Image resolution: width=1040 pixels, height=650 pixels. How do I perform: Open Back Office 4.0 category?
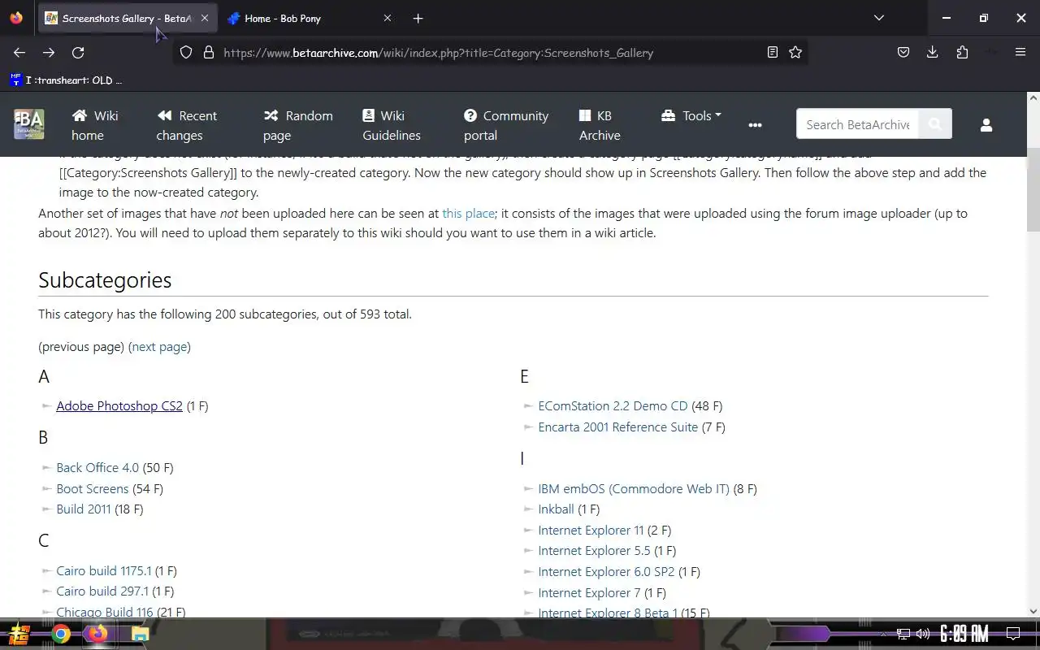[x=97, y=468]
